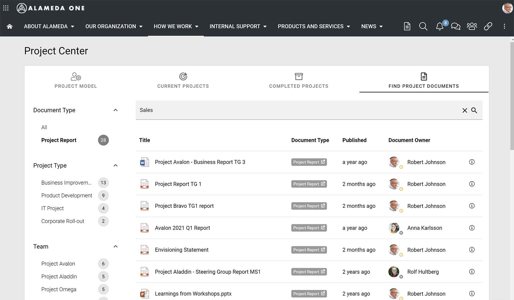The height and width of the screenshot is (300, 514).
Task: Open the Avalon 2021 Q1 Report document
Action: point(182,228)
